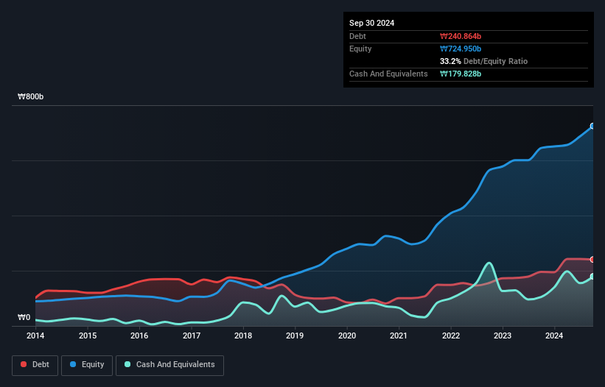The image size is (605, 387).
Task: Click the 33.2% Debt/Equity Ratio text
Action: pos(483,61)
